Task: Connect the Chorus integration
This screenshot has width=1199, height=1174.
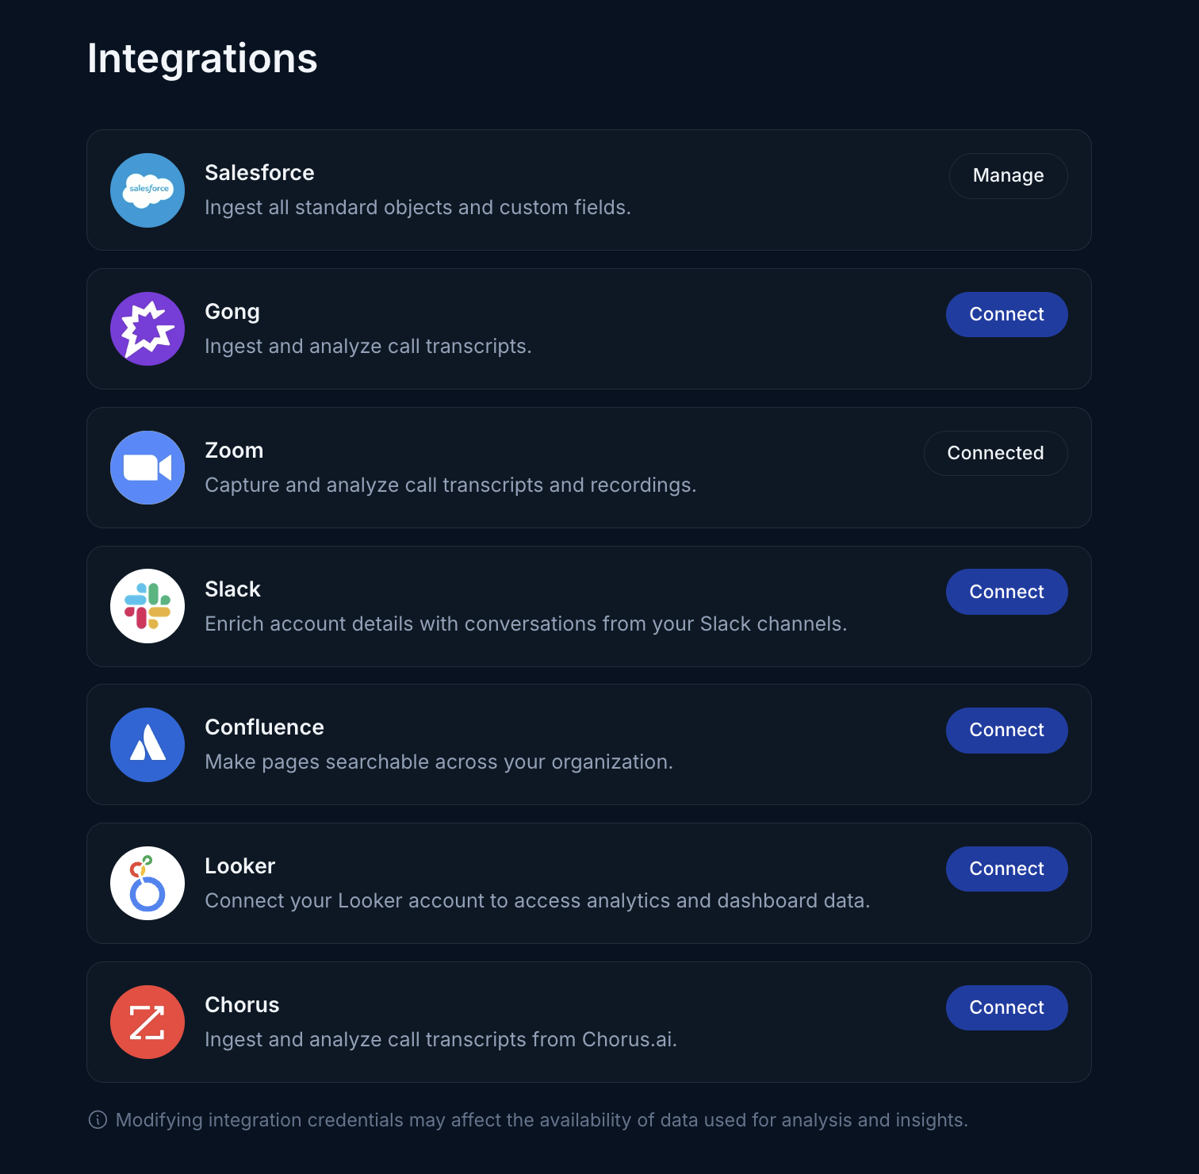Action: [x=1006, y=1007]
